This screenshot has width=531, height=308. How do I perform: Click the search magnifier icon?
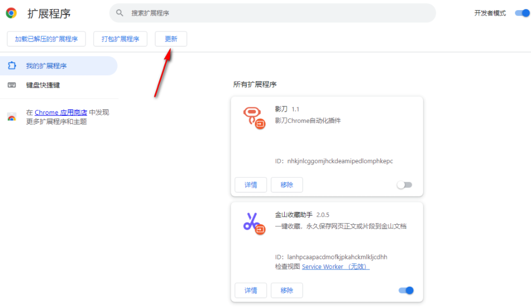click(x=120, y=13)
